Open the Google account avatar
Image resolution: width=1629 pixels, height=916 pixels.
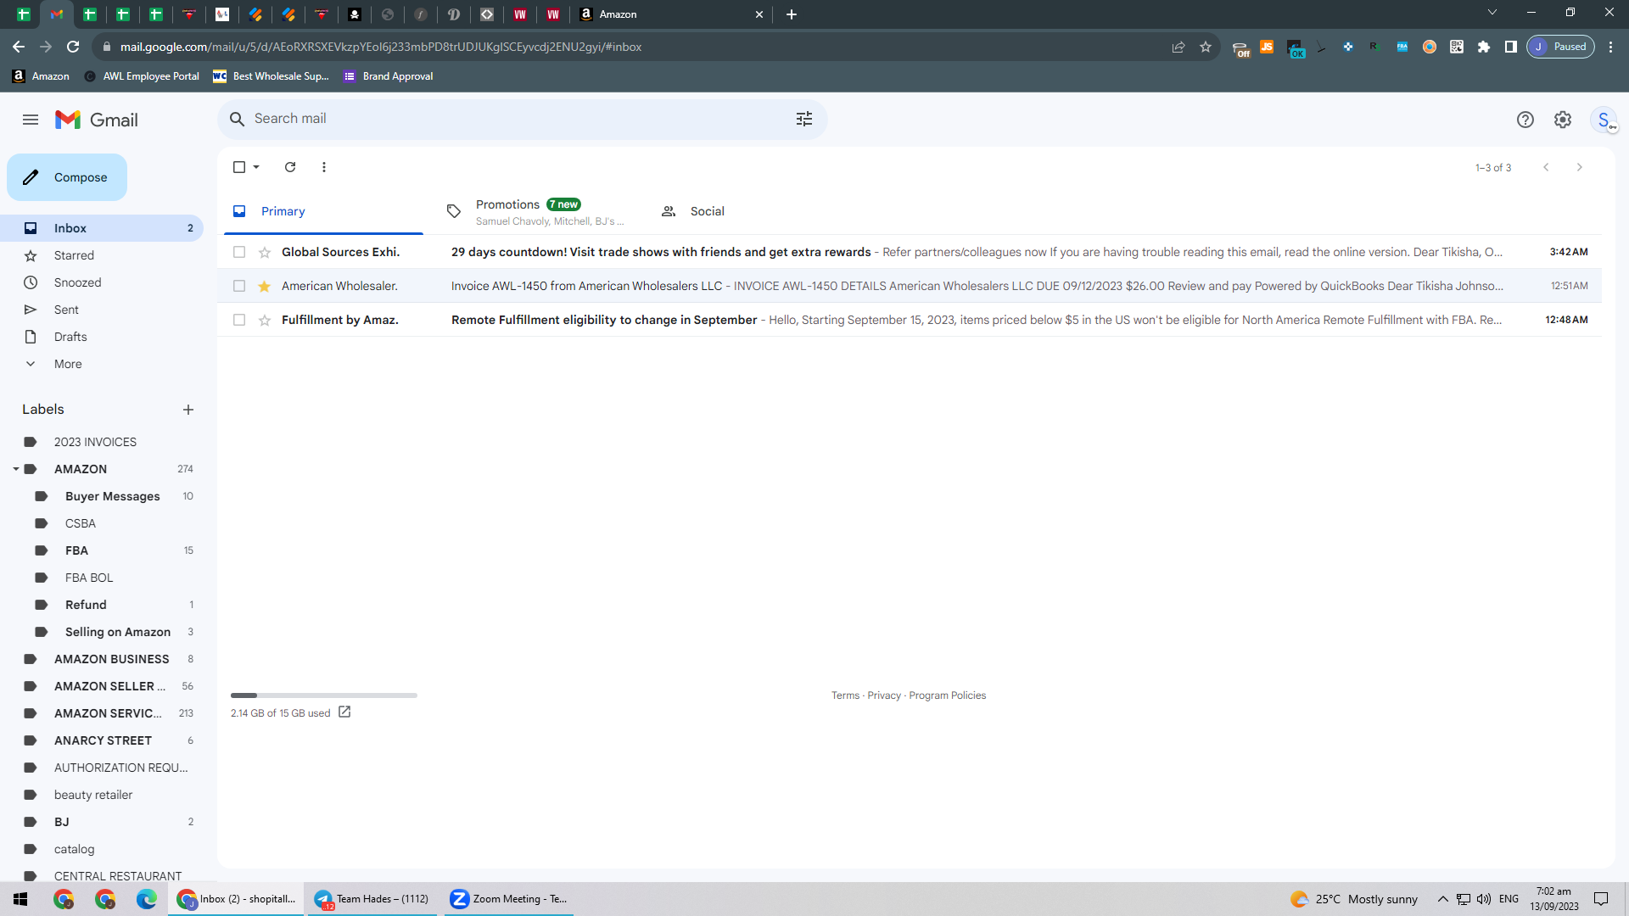(1604, 120)
